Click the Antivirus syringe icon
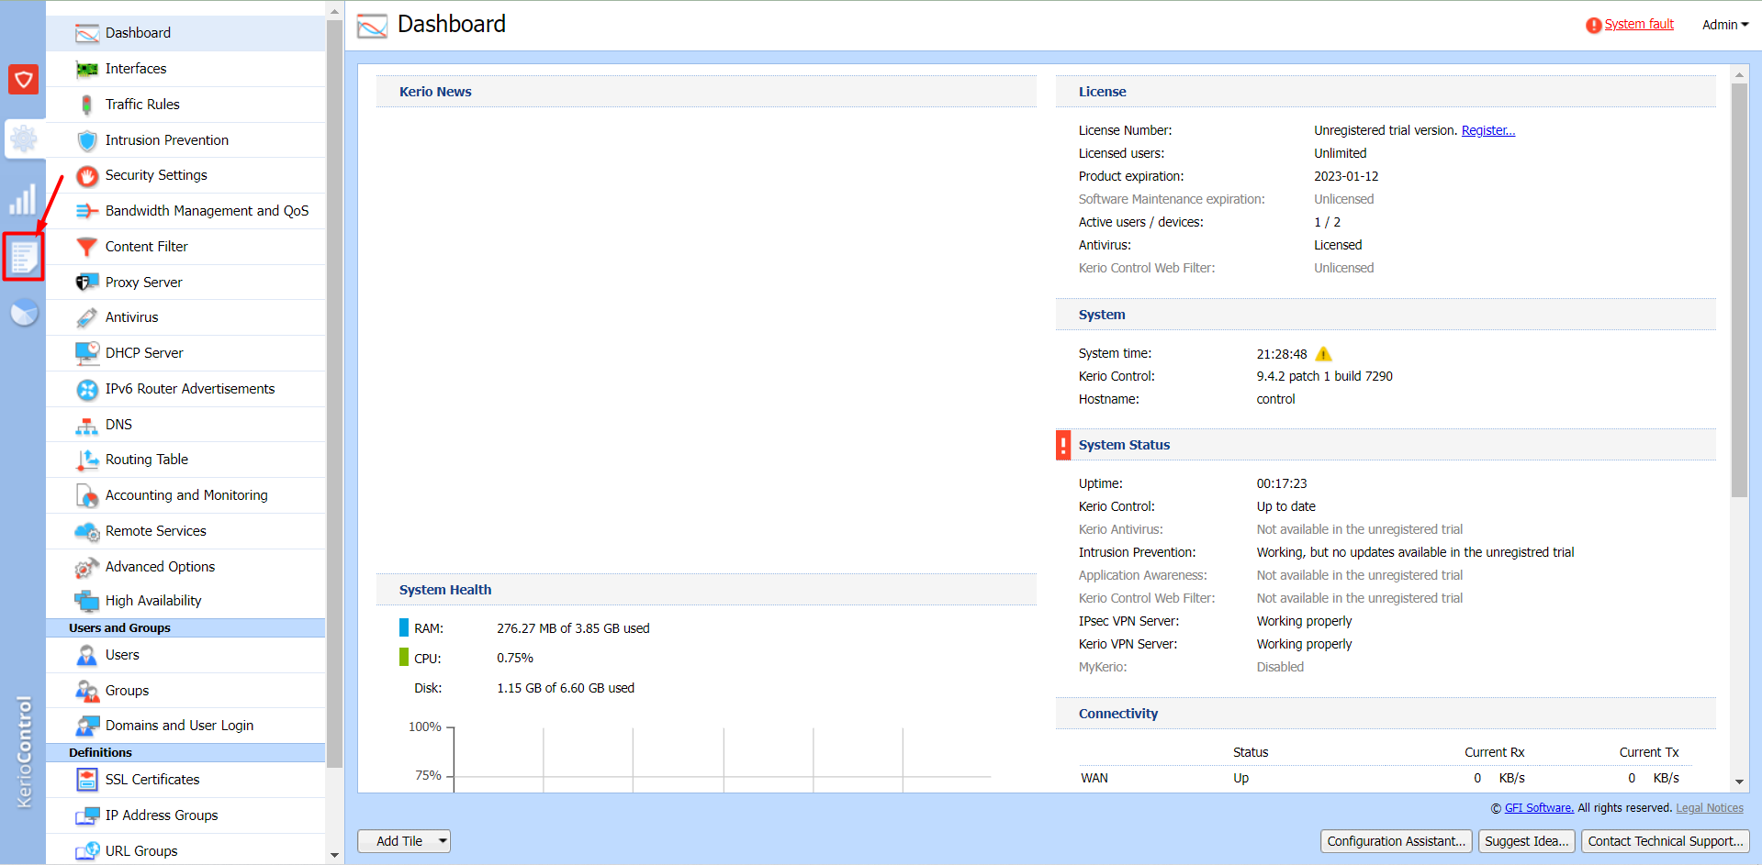This screenshot has height=865, width=1762. (x=87, y=317)
